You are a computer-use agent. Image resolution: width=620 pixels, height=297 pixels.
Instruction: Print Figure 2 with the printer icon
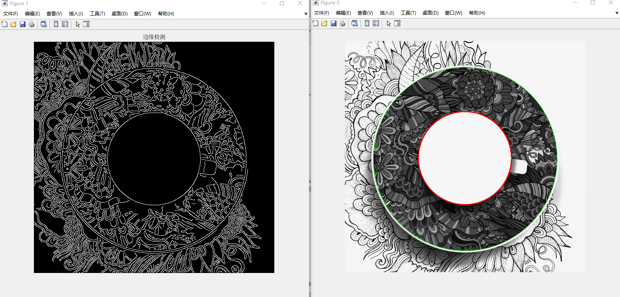click(343, 23)
